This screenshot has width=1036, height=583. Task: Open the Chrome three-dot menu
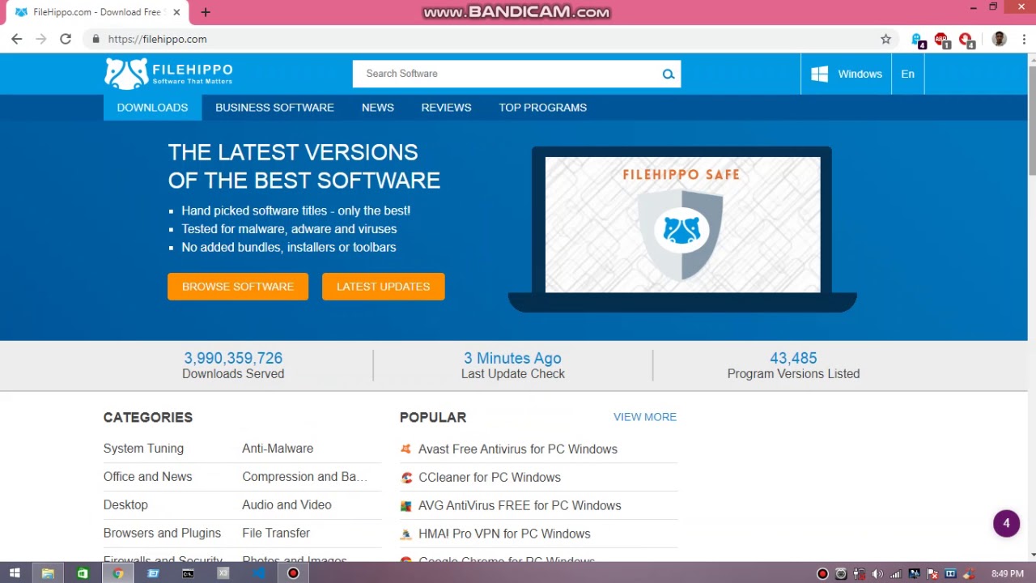pos(1024,39)
